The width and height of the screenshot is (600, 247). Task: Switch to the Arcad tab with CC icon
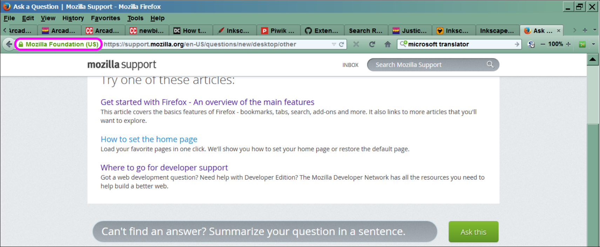pos(103,31)
